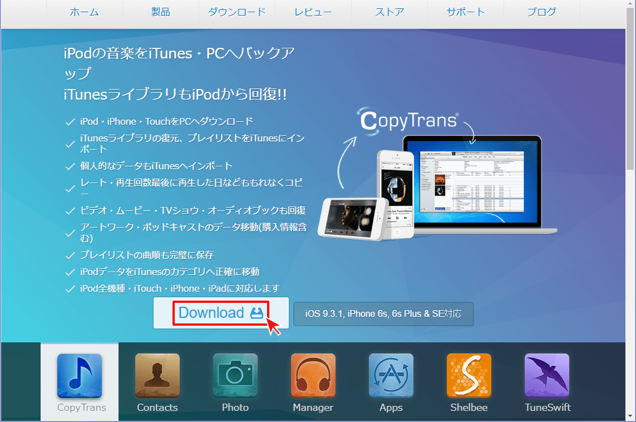The height and width of the screenshot is (422, 636).
Task: Navigate to the ダウンロード menu
Action: tap(236, 11)
